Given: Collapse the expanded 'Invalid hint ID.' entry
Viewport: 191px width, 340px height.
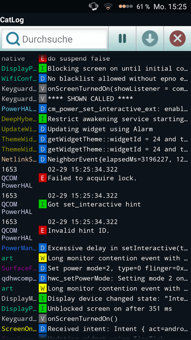Looking at the screenshot, I should pos(95,229).
